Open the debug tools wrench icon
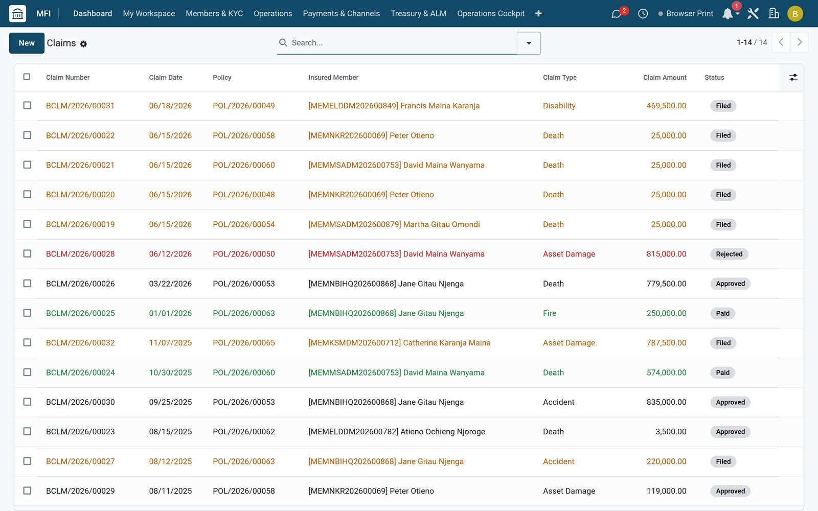818x511 pixels. coord(753,14)
